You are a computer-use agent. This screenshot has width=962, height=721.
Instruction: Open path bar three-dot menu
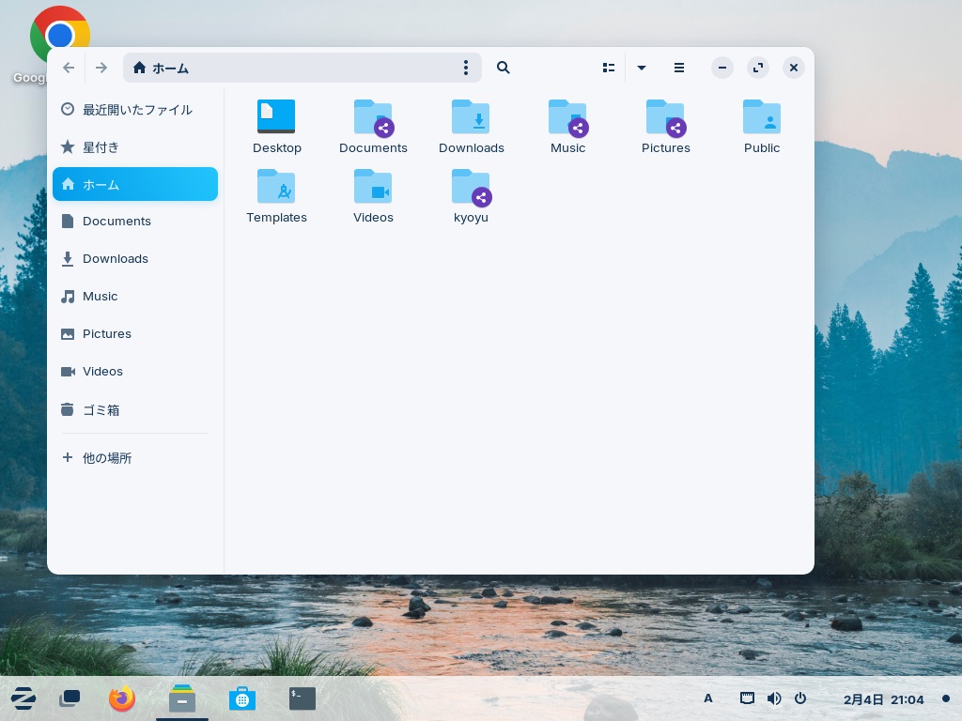click(466, 68)
